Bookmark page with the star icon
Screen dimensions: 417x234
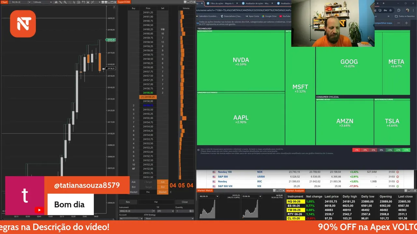[390, 10]
